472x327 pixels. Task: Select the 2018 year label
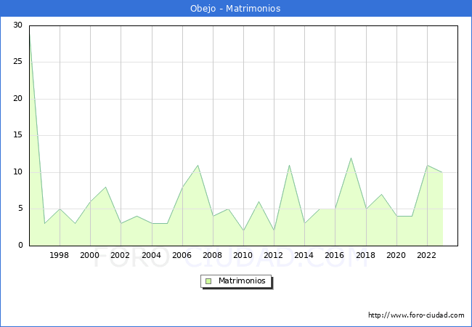click(x=365, y=256)
